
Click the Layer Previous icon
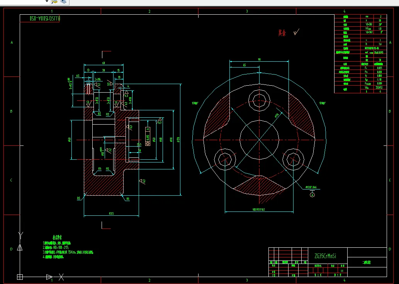pyautogui.click(x=63, y=2)
